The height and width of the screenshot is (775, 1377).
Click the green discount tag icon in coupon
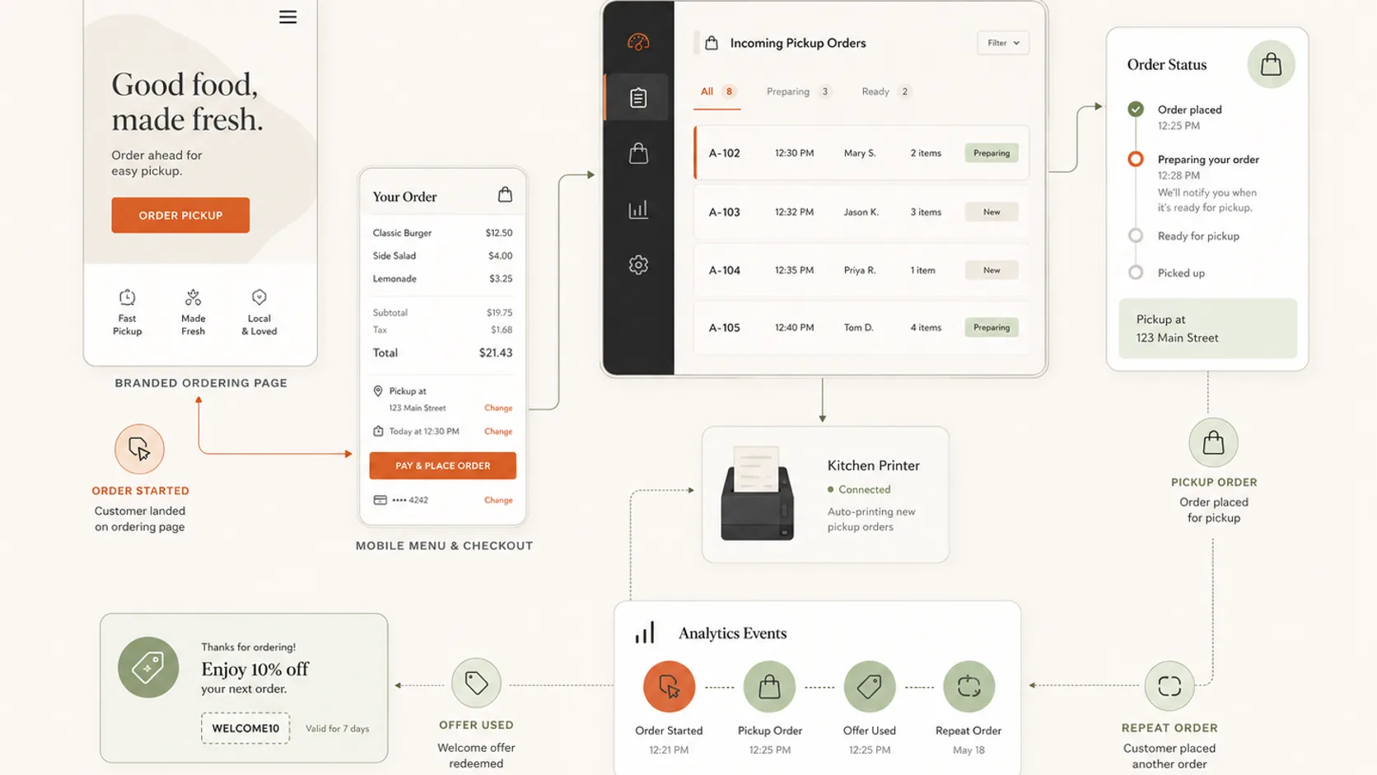pyautogui.click(x=148, y=667)
